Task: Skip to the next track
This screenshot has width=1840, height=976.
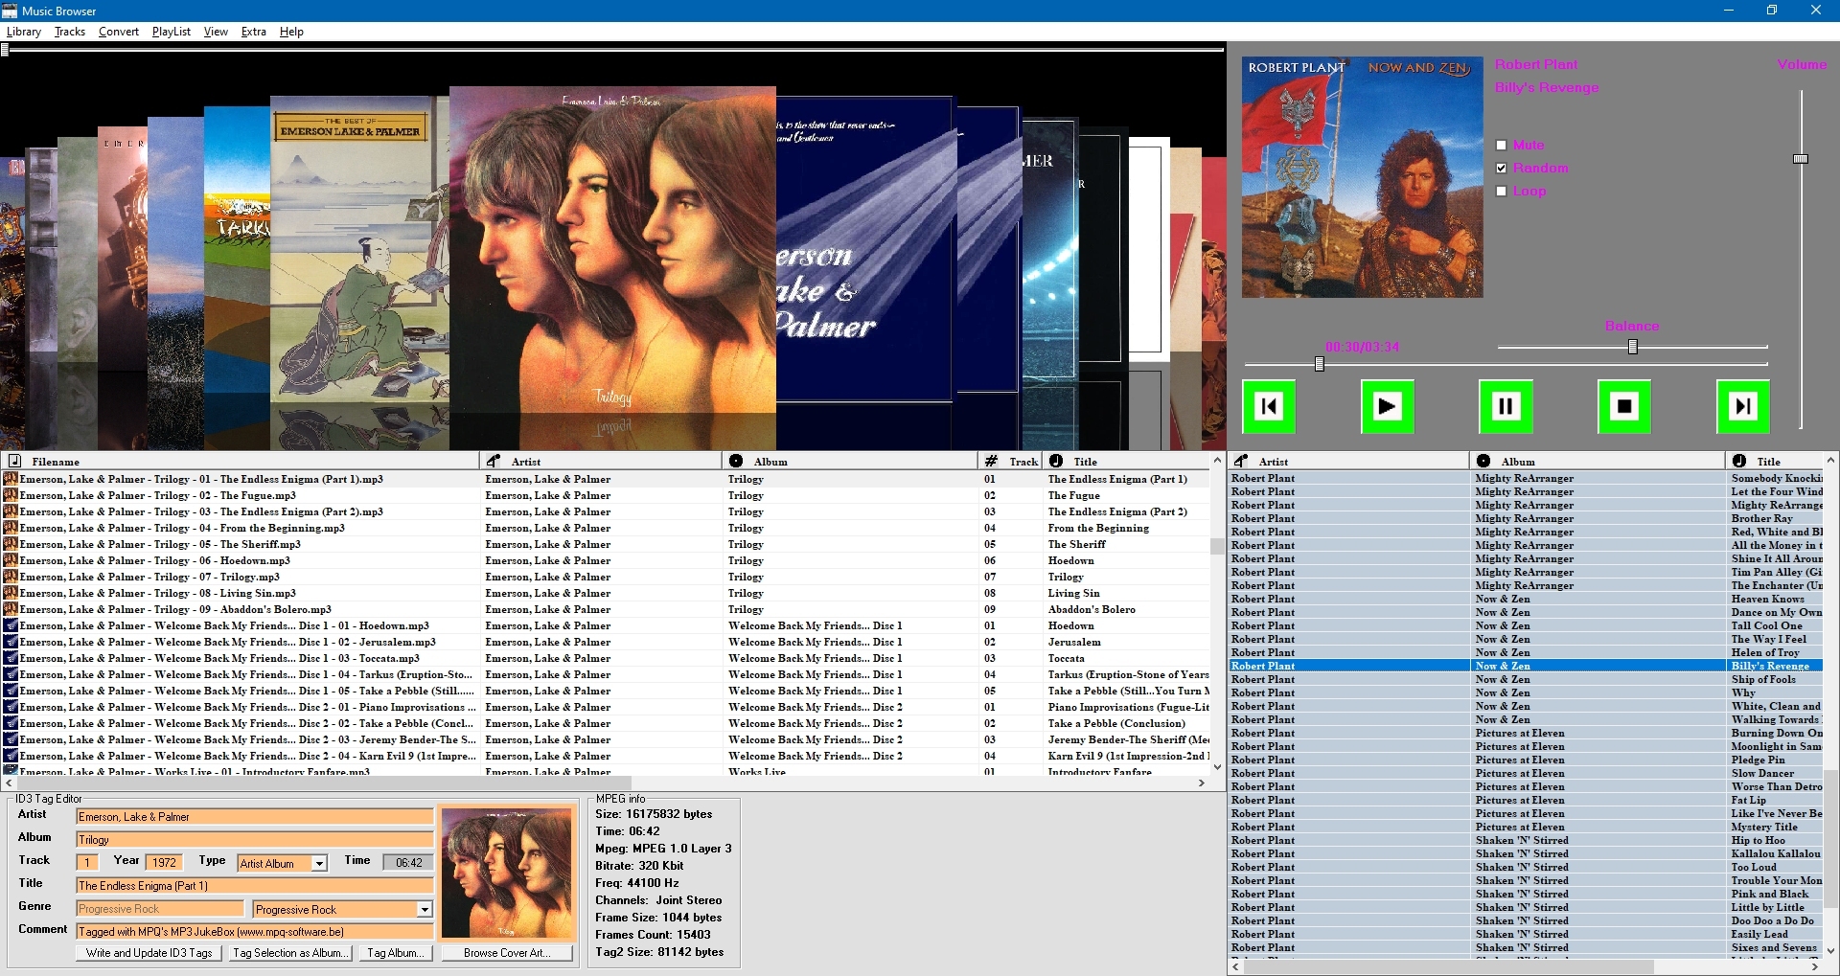Action: pyautogui.click(x=1743, y=406)
